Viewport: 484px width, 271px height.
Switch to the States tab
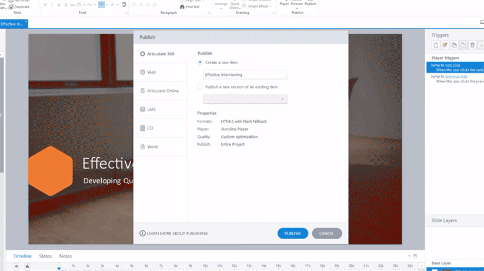pos(45,256)
